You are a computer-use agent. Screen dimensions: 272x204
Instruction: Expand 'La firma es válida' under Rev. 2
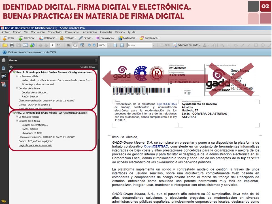[17, 116]
